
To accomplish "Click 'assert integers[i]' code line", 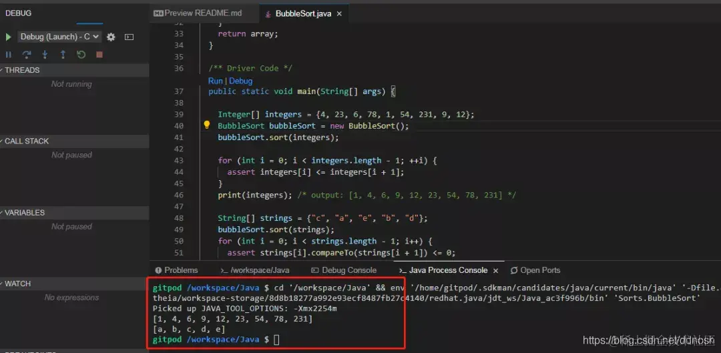I will pos(315,172).
